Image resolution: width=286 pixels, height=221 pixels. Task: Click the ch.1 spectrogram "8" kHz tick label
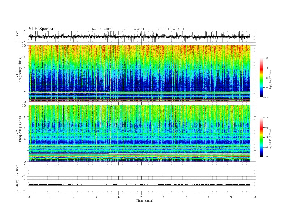pos(25,57)
